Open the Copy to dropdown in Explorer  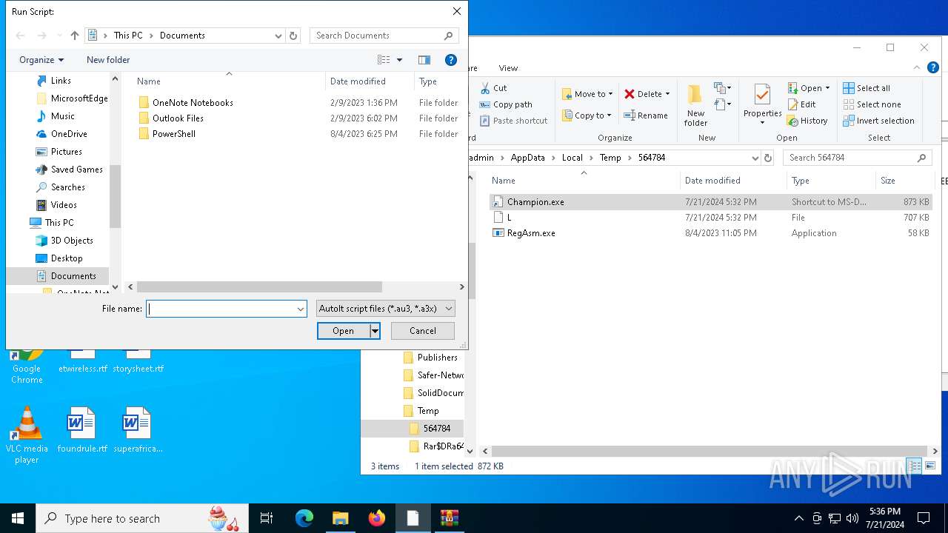tap(587, 115)
